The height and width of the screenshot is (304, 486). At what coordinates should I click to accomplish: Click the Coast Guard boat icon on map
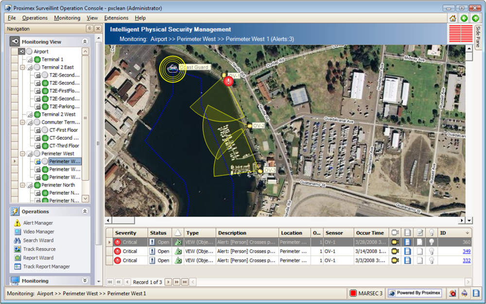(172, 68)
